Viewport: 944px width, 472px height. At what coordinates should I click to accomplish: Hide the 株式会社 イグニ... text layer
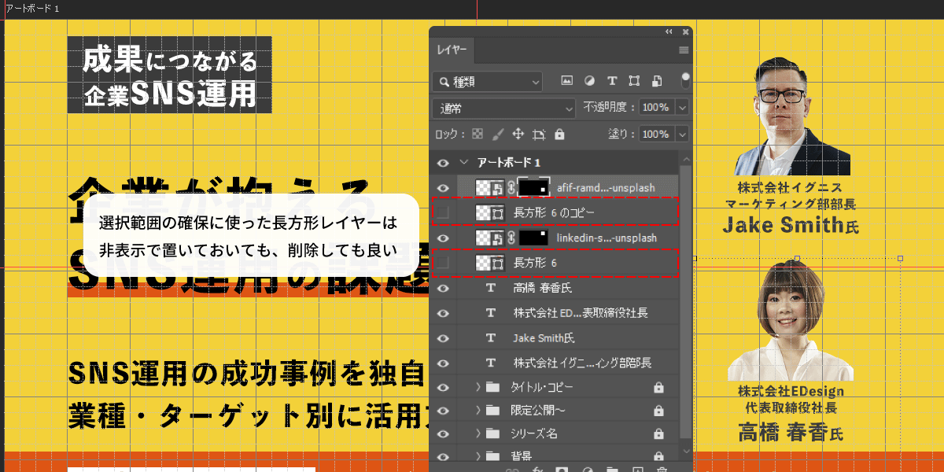tap(443, 363)
